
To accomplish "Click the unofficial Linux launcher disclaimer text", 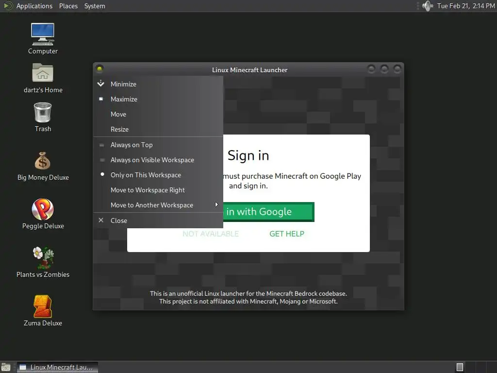I will 248,297.
